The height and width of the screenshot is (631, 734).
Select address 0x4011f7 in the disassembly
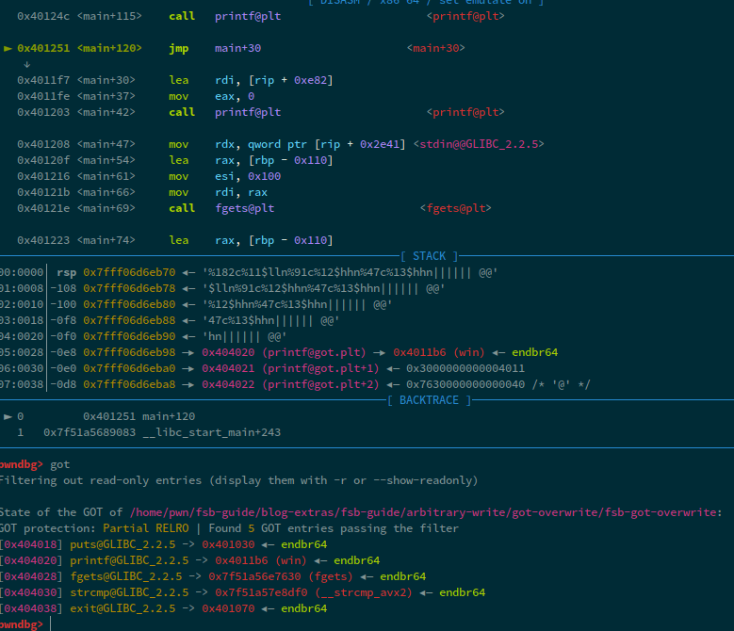pyautogui.click(x=43, y=80)
